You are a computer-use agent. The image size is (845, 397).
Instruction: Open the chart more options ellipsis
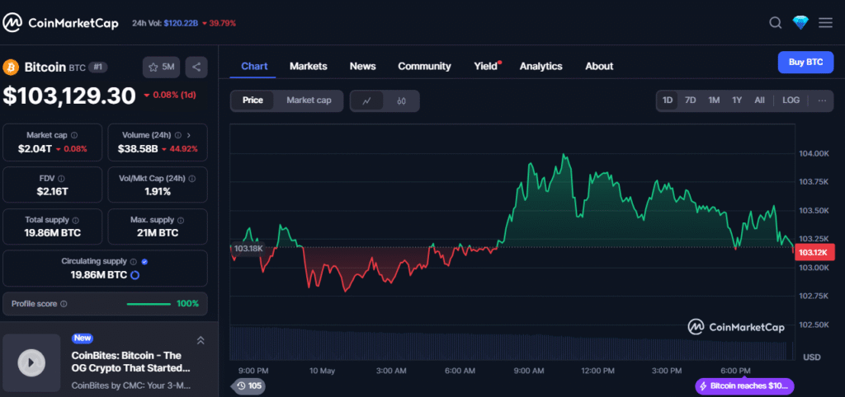click(822, 100)
